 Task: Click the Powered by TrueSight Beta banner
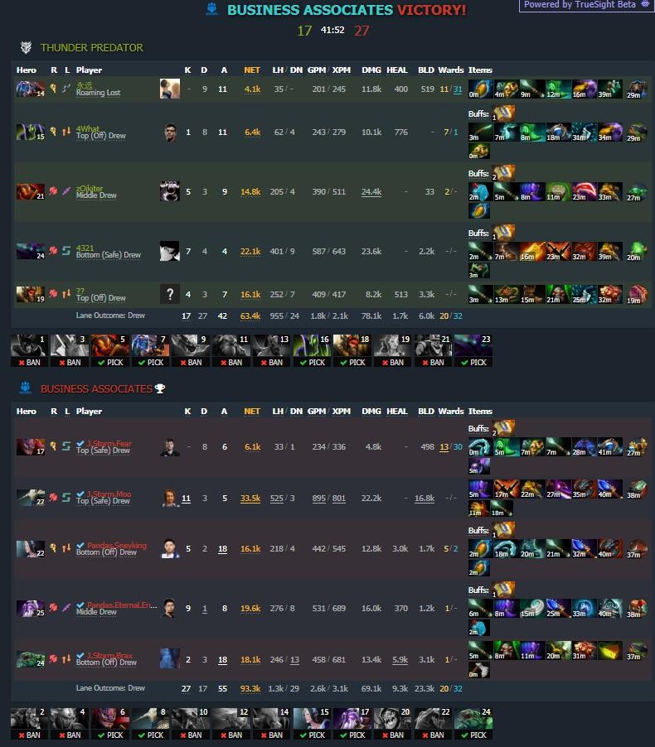point(586,5)
